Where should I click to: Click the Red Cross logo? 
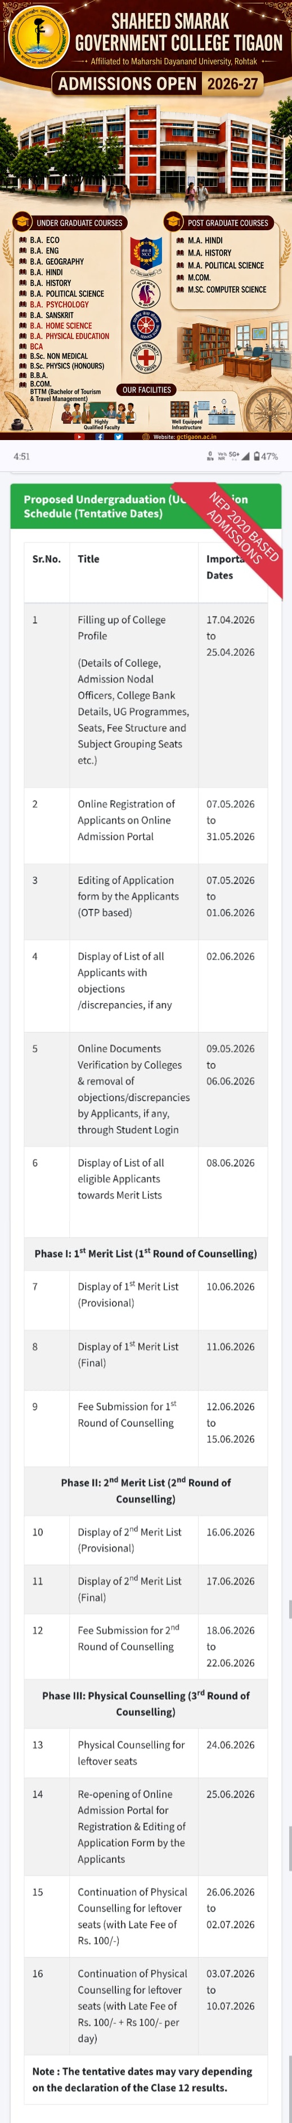[x=146, y=358]
